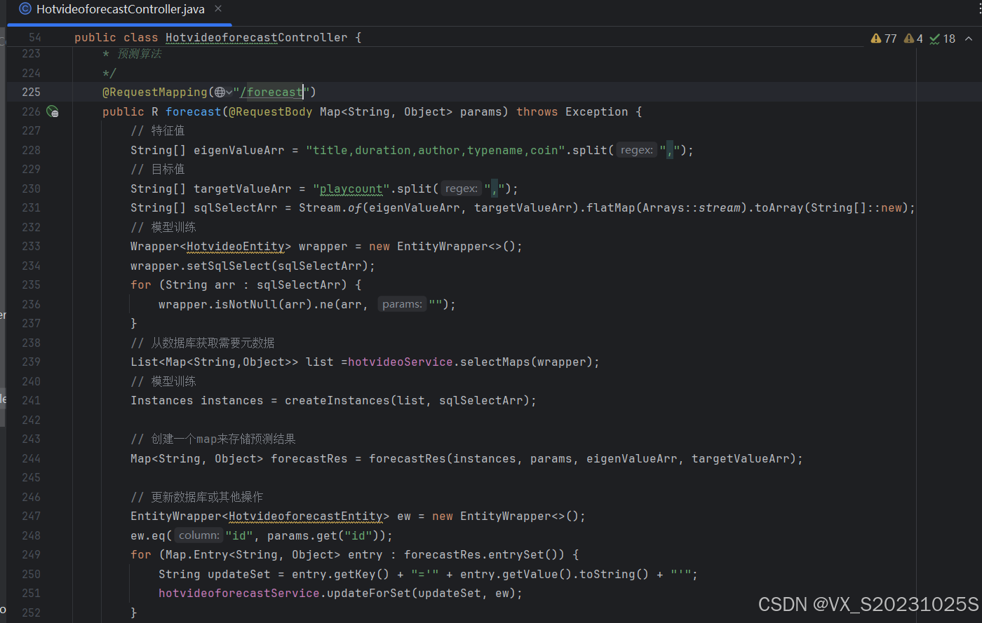Click line number 225 in the gutter

coord(32,92)
